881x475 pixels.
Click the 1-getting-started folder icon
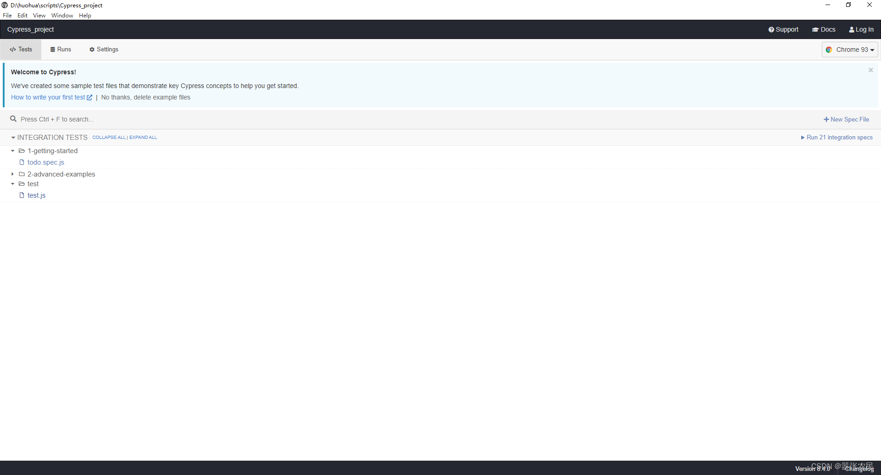click(22, 151)
